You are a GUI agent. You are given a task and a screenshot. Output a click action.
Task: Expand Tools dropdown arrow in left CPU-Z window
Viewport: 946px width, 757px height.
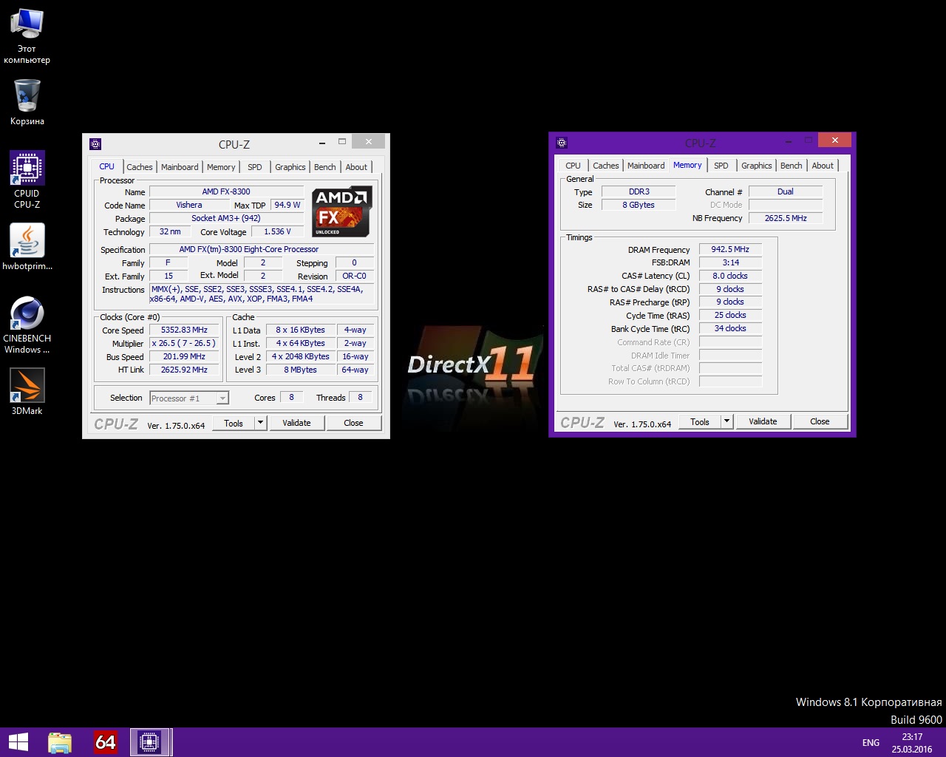260,423
